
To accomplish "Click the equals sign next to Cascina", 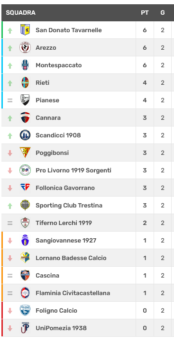I will coord(10,276).
